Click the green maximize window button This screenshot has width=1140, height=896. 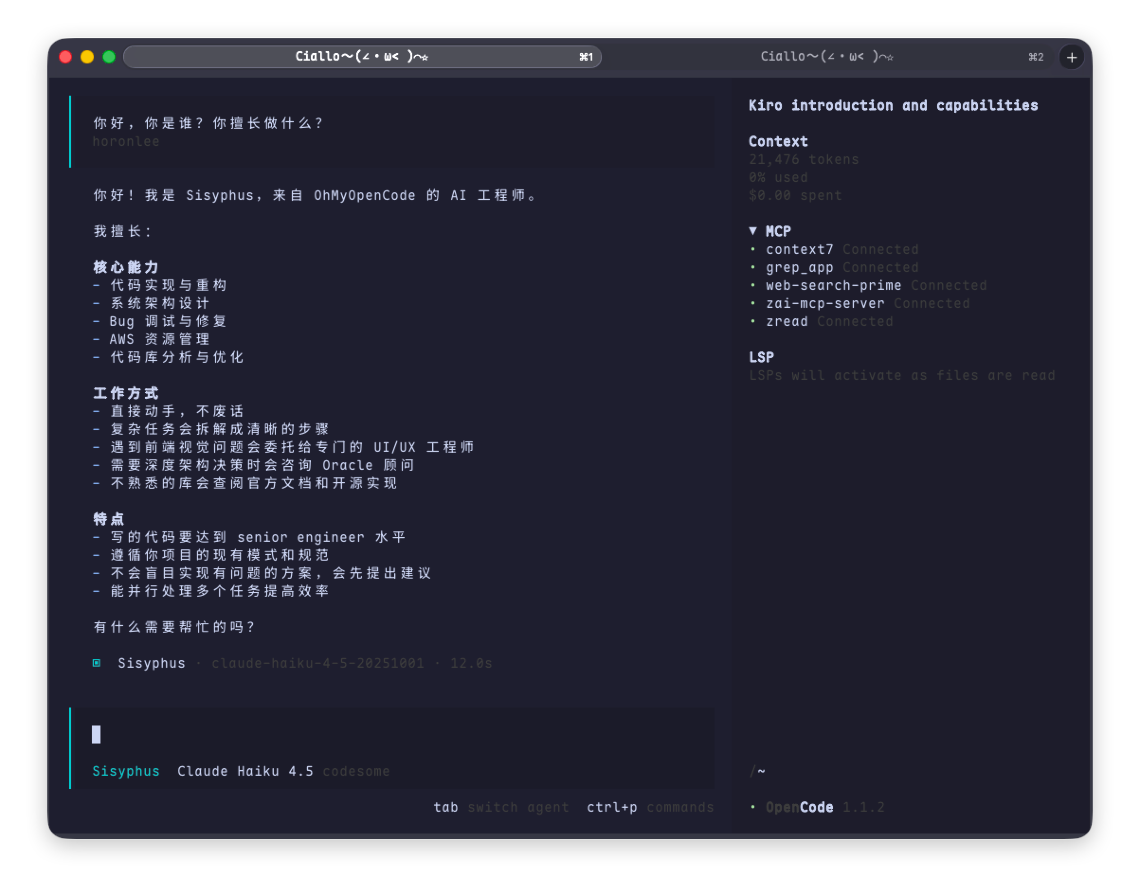pyautogui.click(x=109, y=57)
